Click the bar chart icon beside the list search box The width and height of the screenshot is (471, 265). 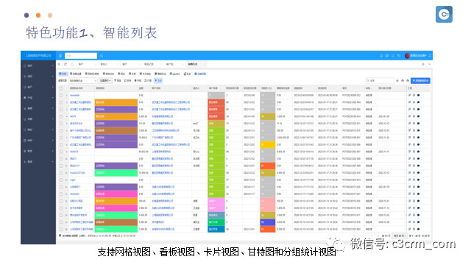[397, 80]
